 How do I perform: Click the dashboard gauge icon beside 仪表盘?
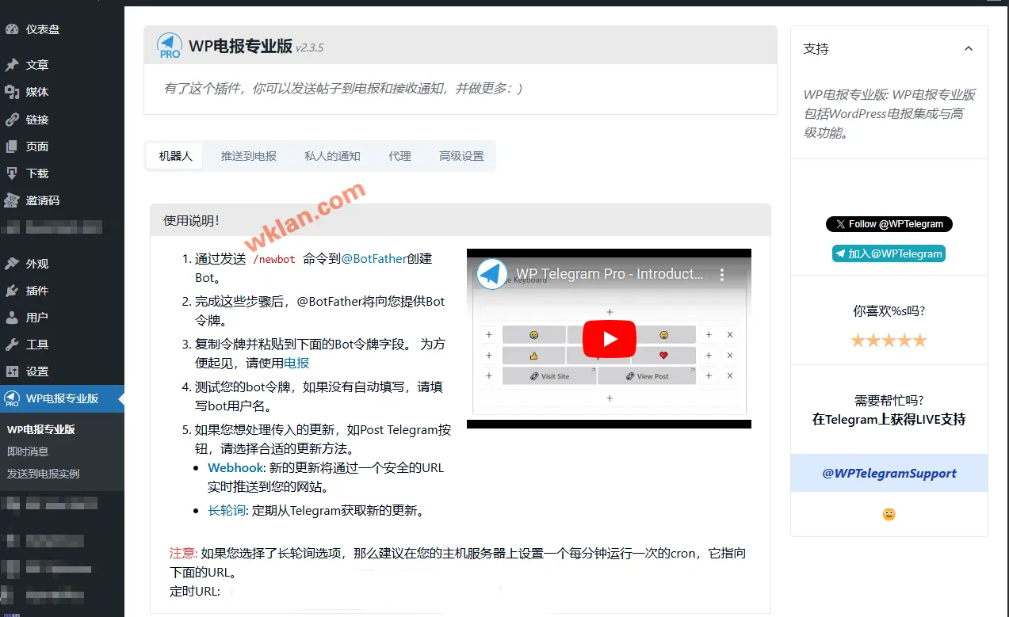[x=12, y=29]
